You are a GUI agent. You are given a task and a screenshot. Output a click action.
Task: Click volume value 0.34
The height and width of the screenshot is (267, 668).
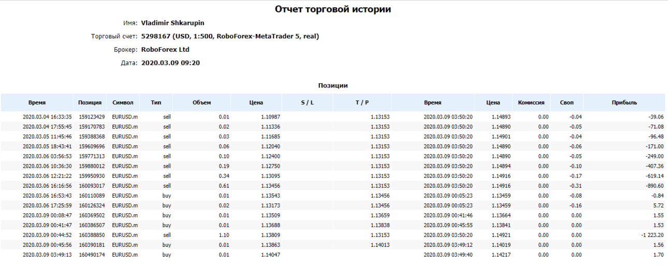tap(223, 176)
